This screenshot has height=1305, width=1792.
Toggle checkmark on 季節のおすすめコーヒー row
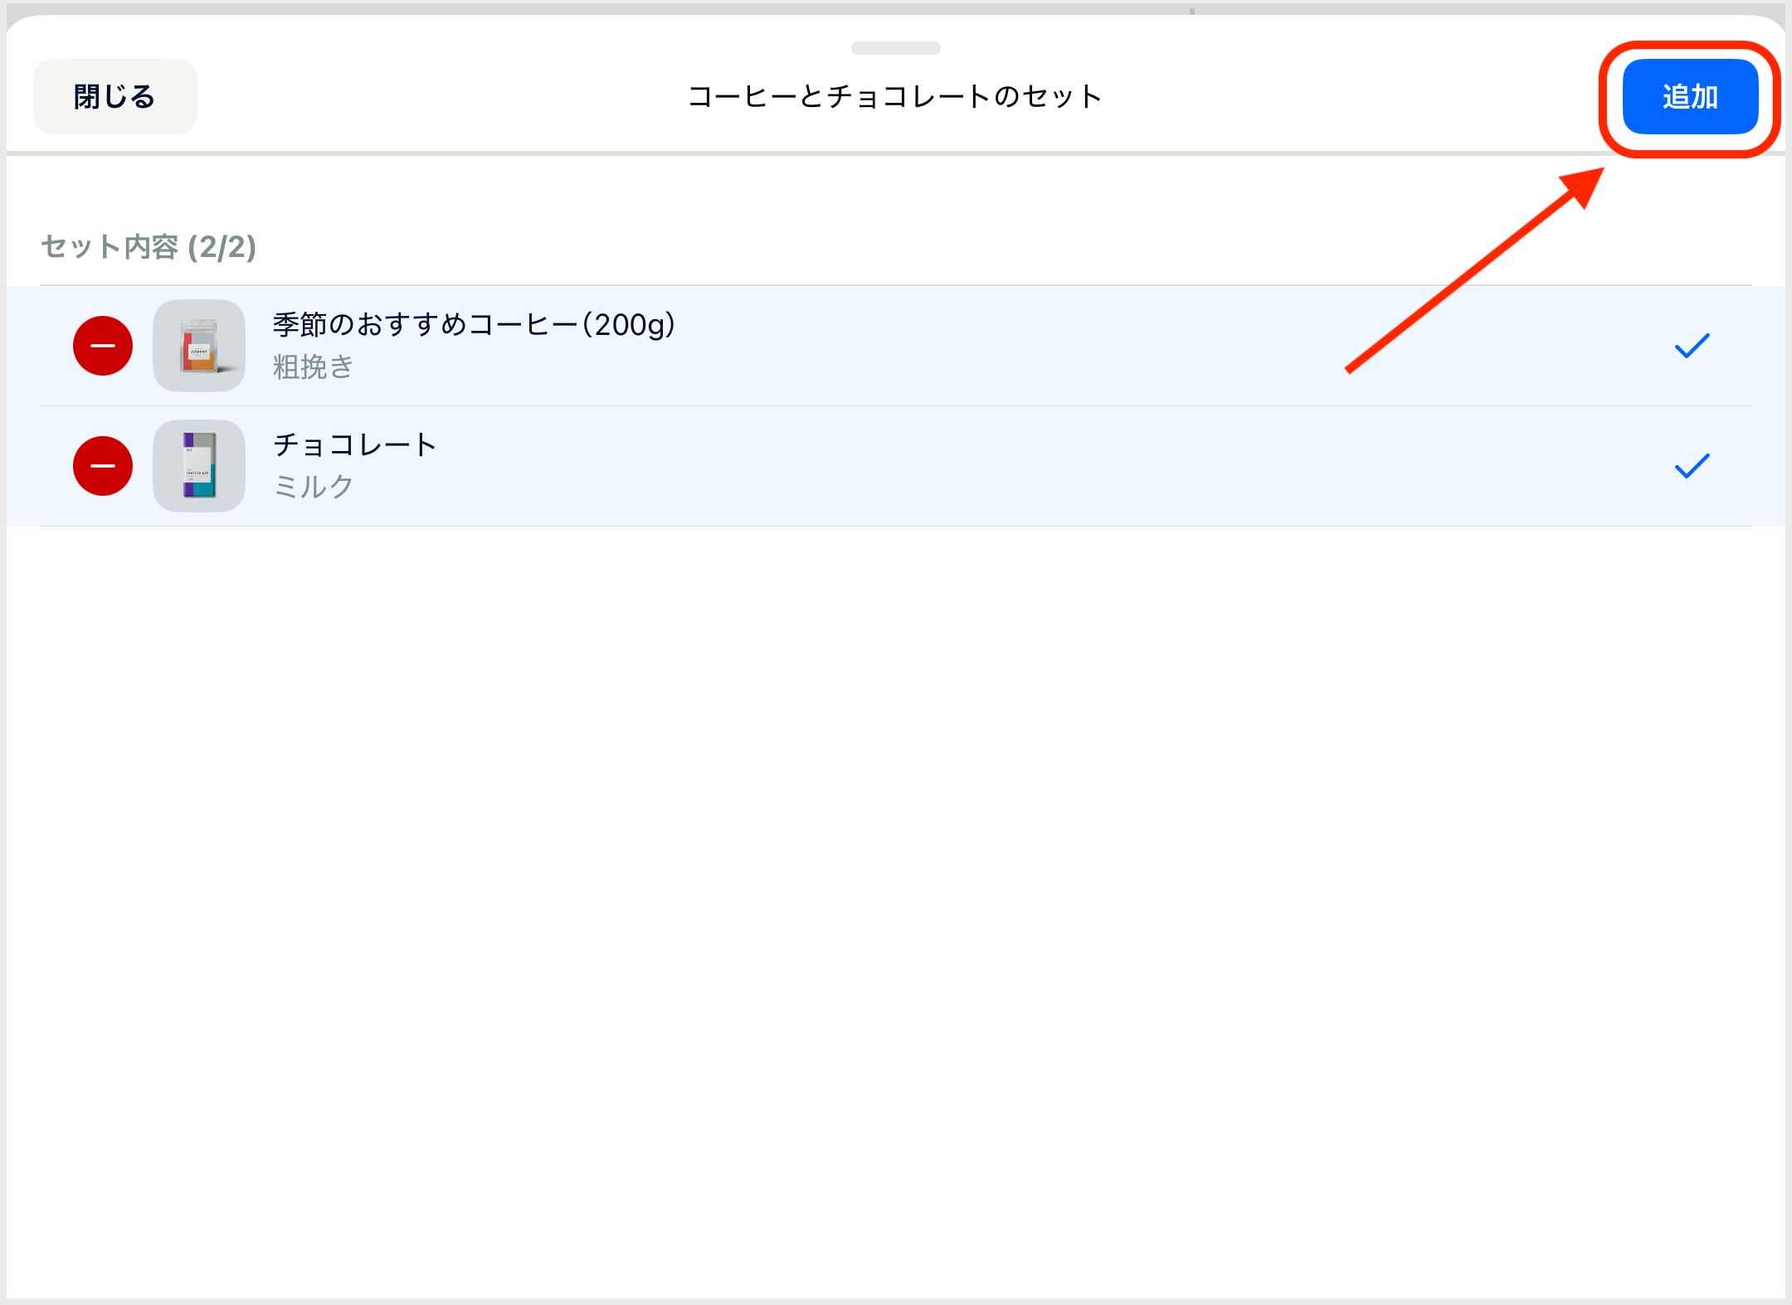1692,346
